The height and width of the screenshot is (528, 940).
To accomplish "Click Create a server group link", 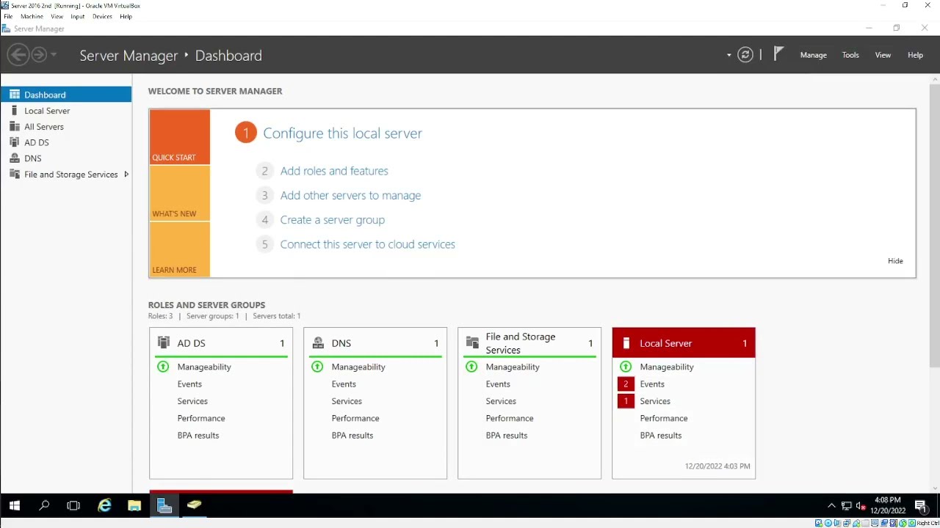I will pyautogui.click(x=332, y=220).
